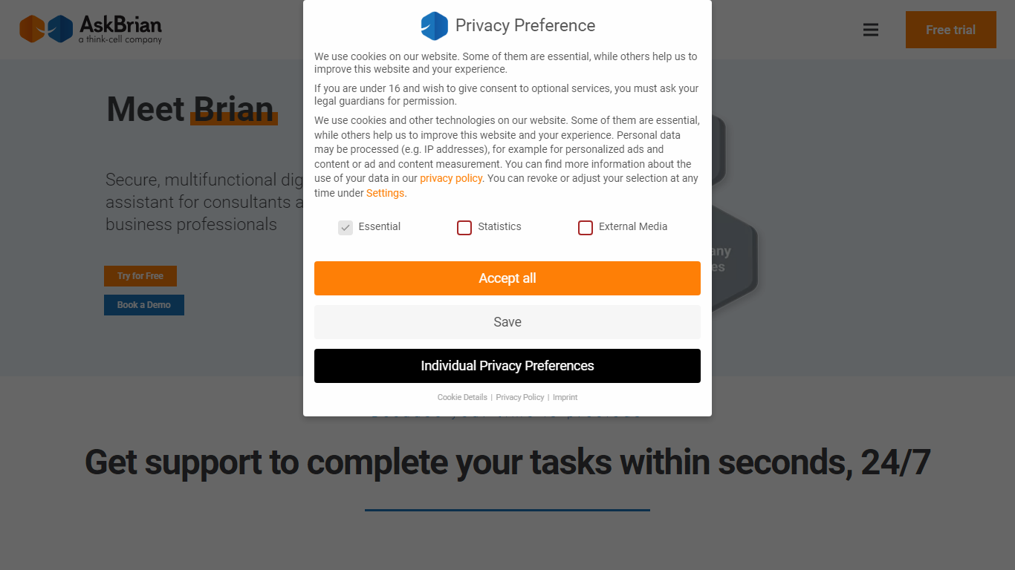Screen dimensions: 1015x570
Task: Click the AskBrian logo in the header
Action: pos(91,30)
